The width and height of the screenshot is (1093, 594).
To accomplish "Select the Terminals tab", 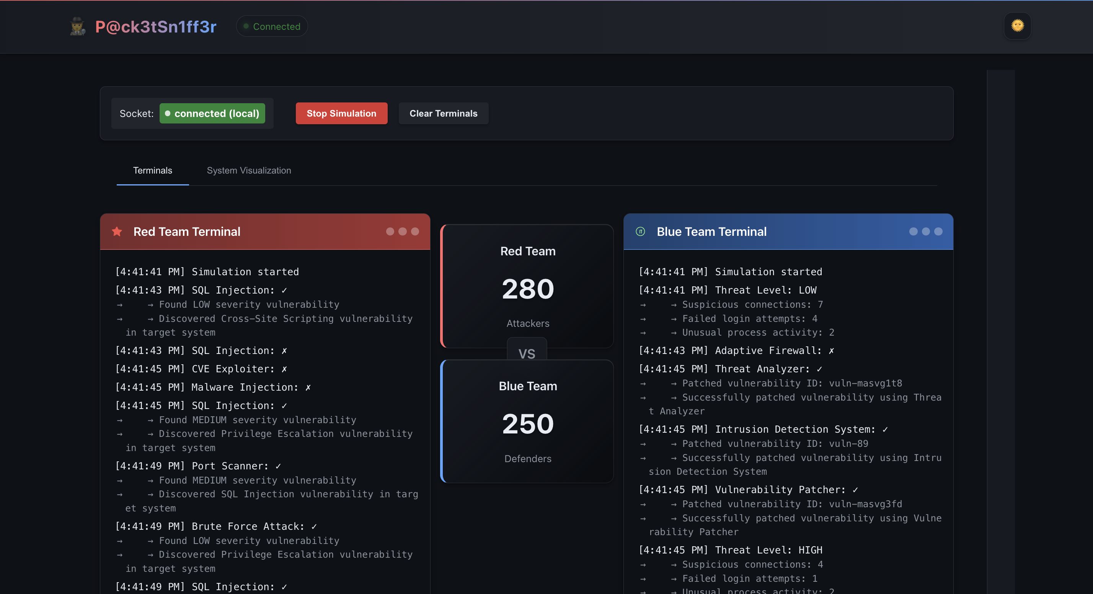I will click(152, 170).
